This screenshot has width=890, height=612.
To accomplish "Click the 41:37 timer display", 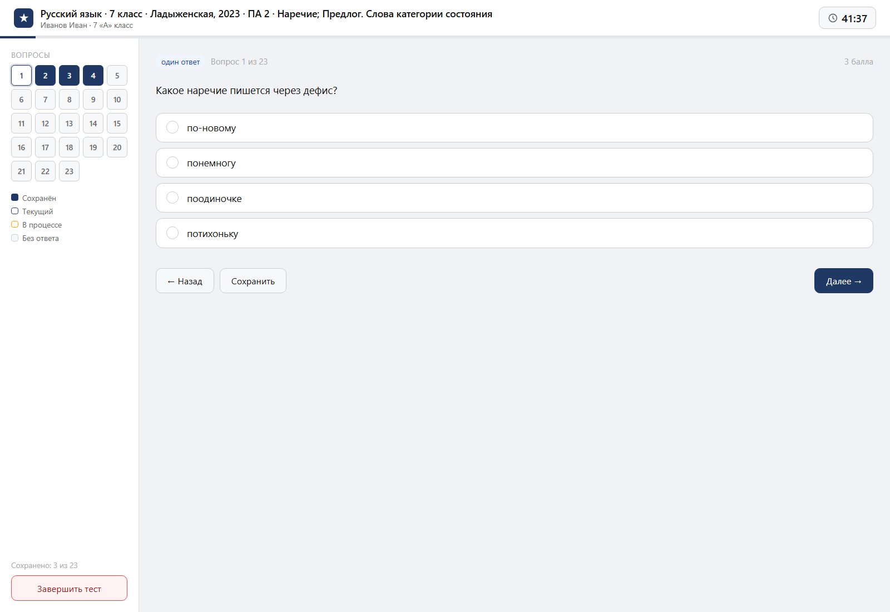I will click(x=847, y=18).
